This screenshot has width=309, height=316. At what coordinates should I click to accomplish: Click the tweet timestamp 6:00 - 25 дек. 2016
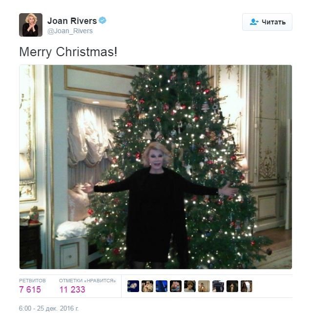(x=48, y=308)
